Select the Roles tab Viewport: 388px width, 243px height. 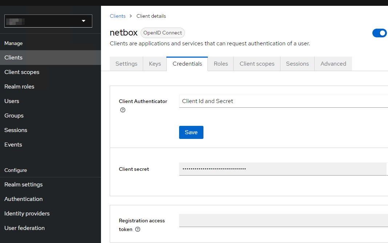(221, 64)
